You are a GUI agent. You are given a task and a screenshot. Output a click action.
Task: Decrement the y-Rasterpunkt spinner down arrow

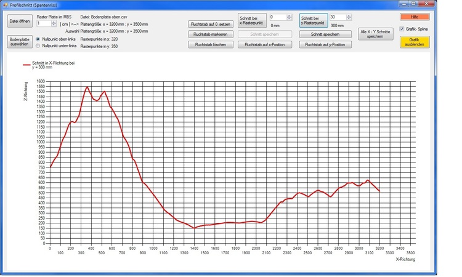349,19
